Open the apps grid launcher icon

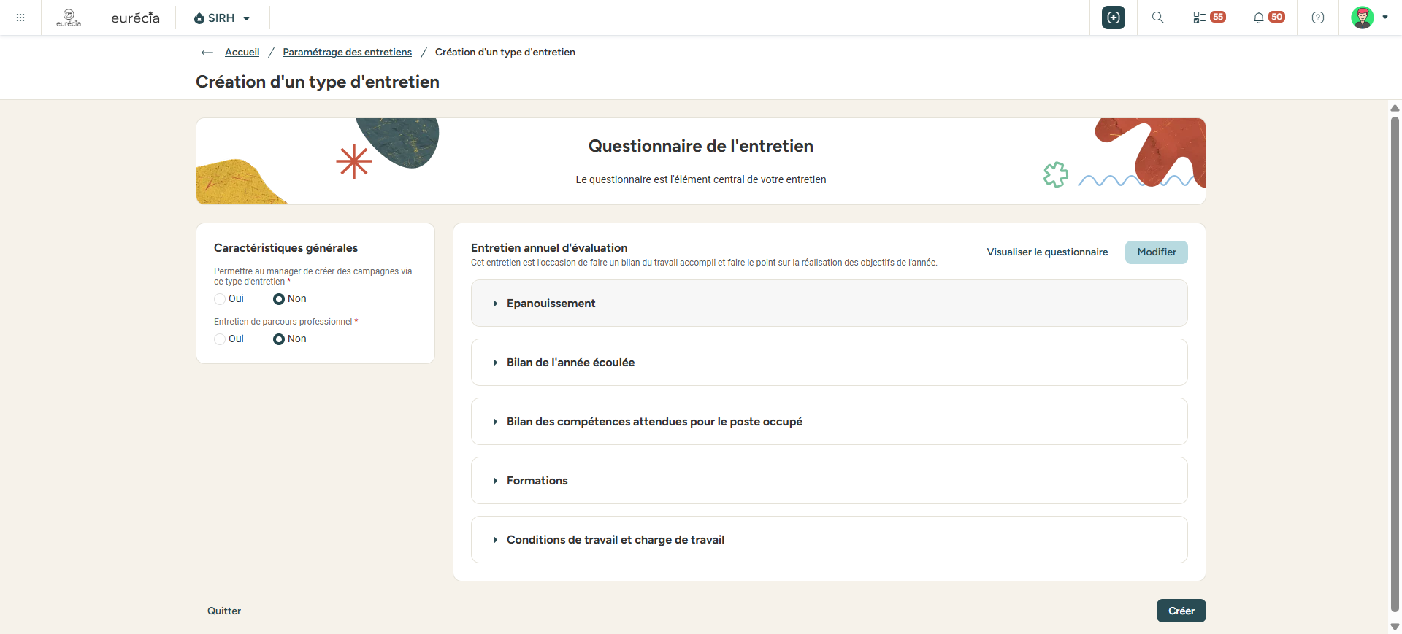pos(20,18)
